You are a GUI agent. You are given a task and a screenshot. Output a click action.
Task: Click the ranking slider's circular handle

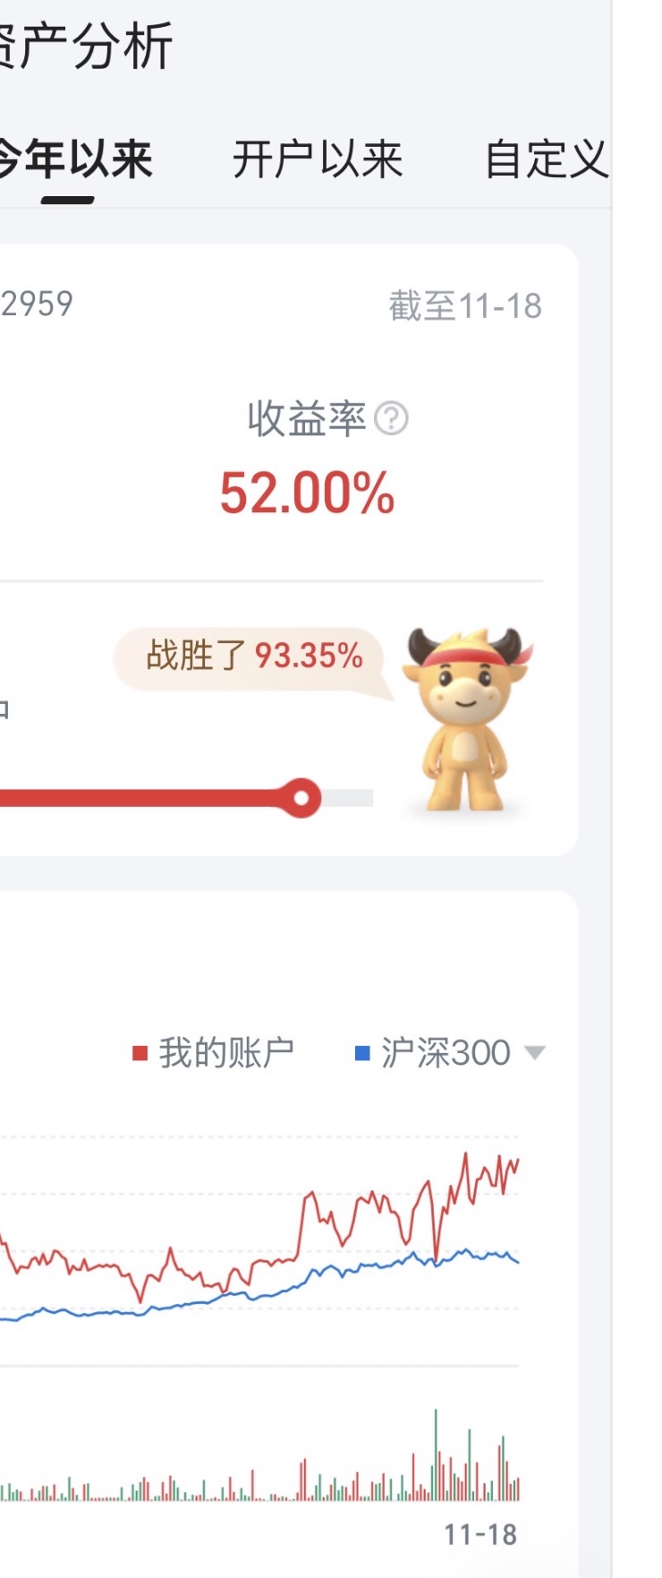[301, 797]
